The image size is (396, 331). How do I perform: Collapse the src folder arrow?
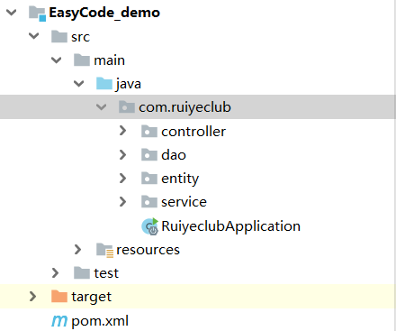34,36
